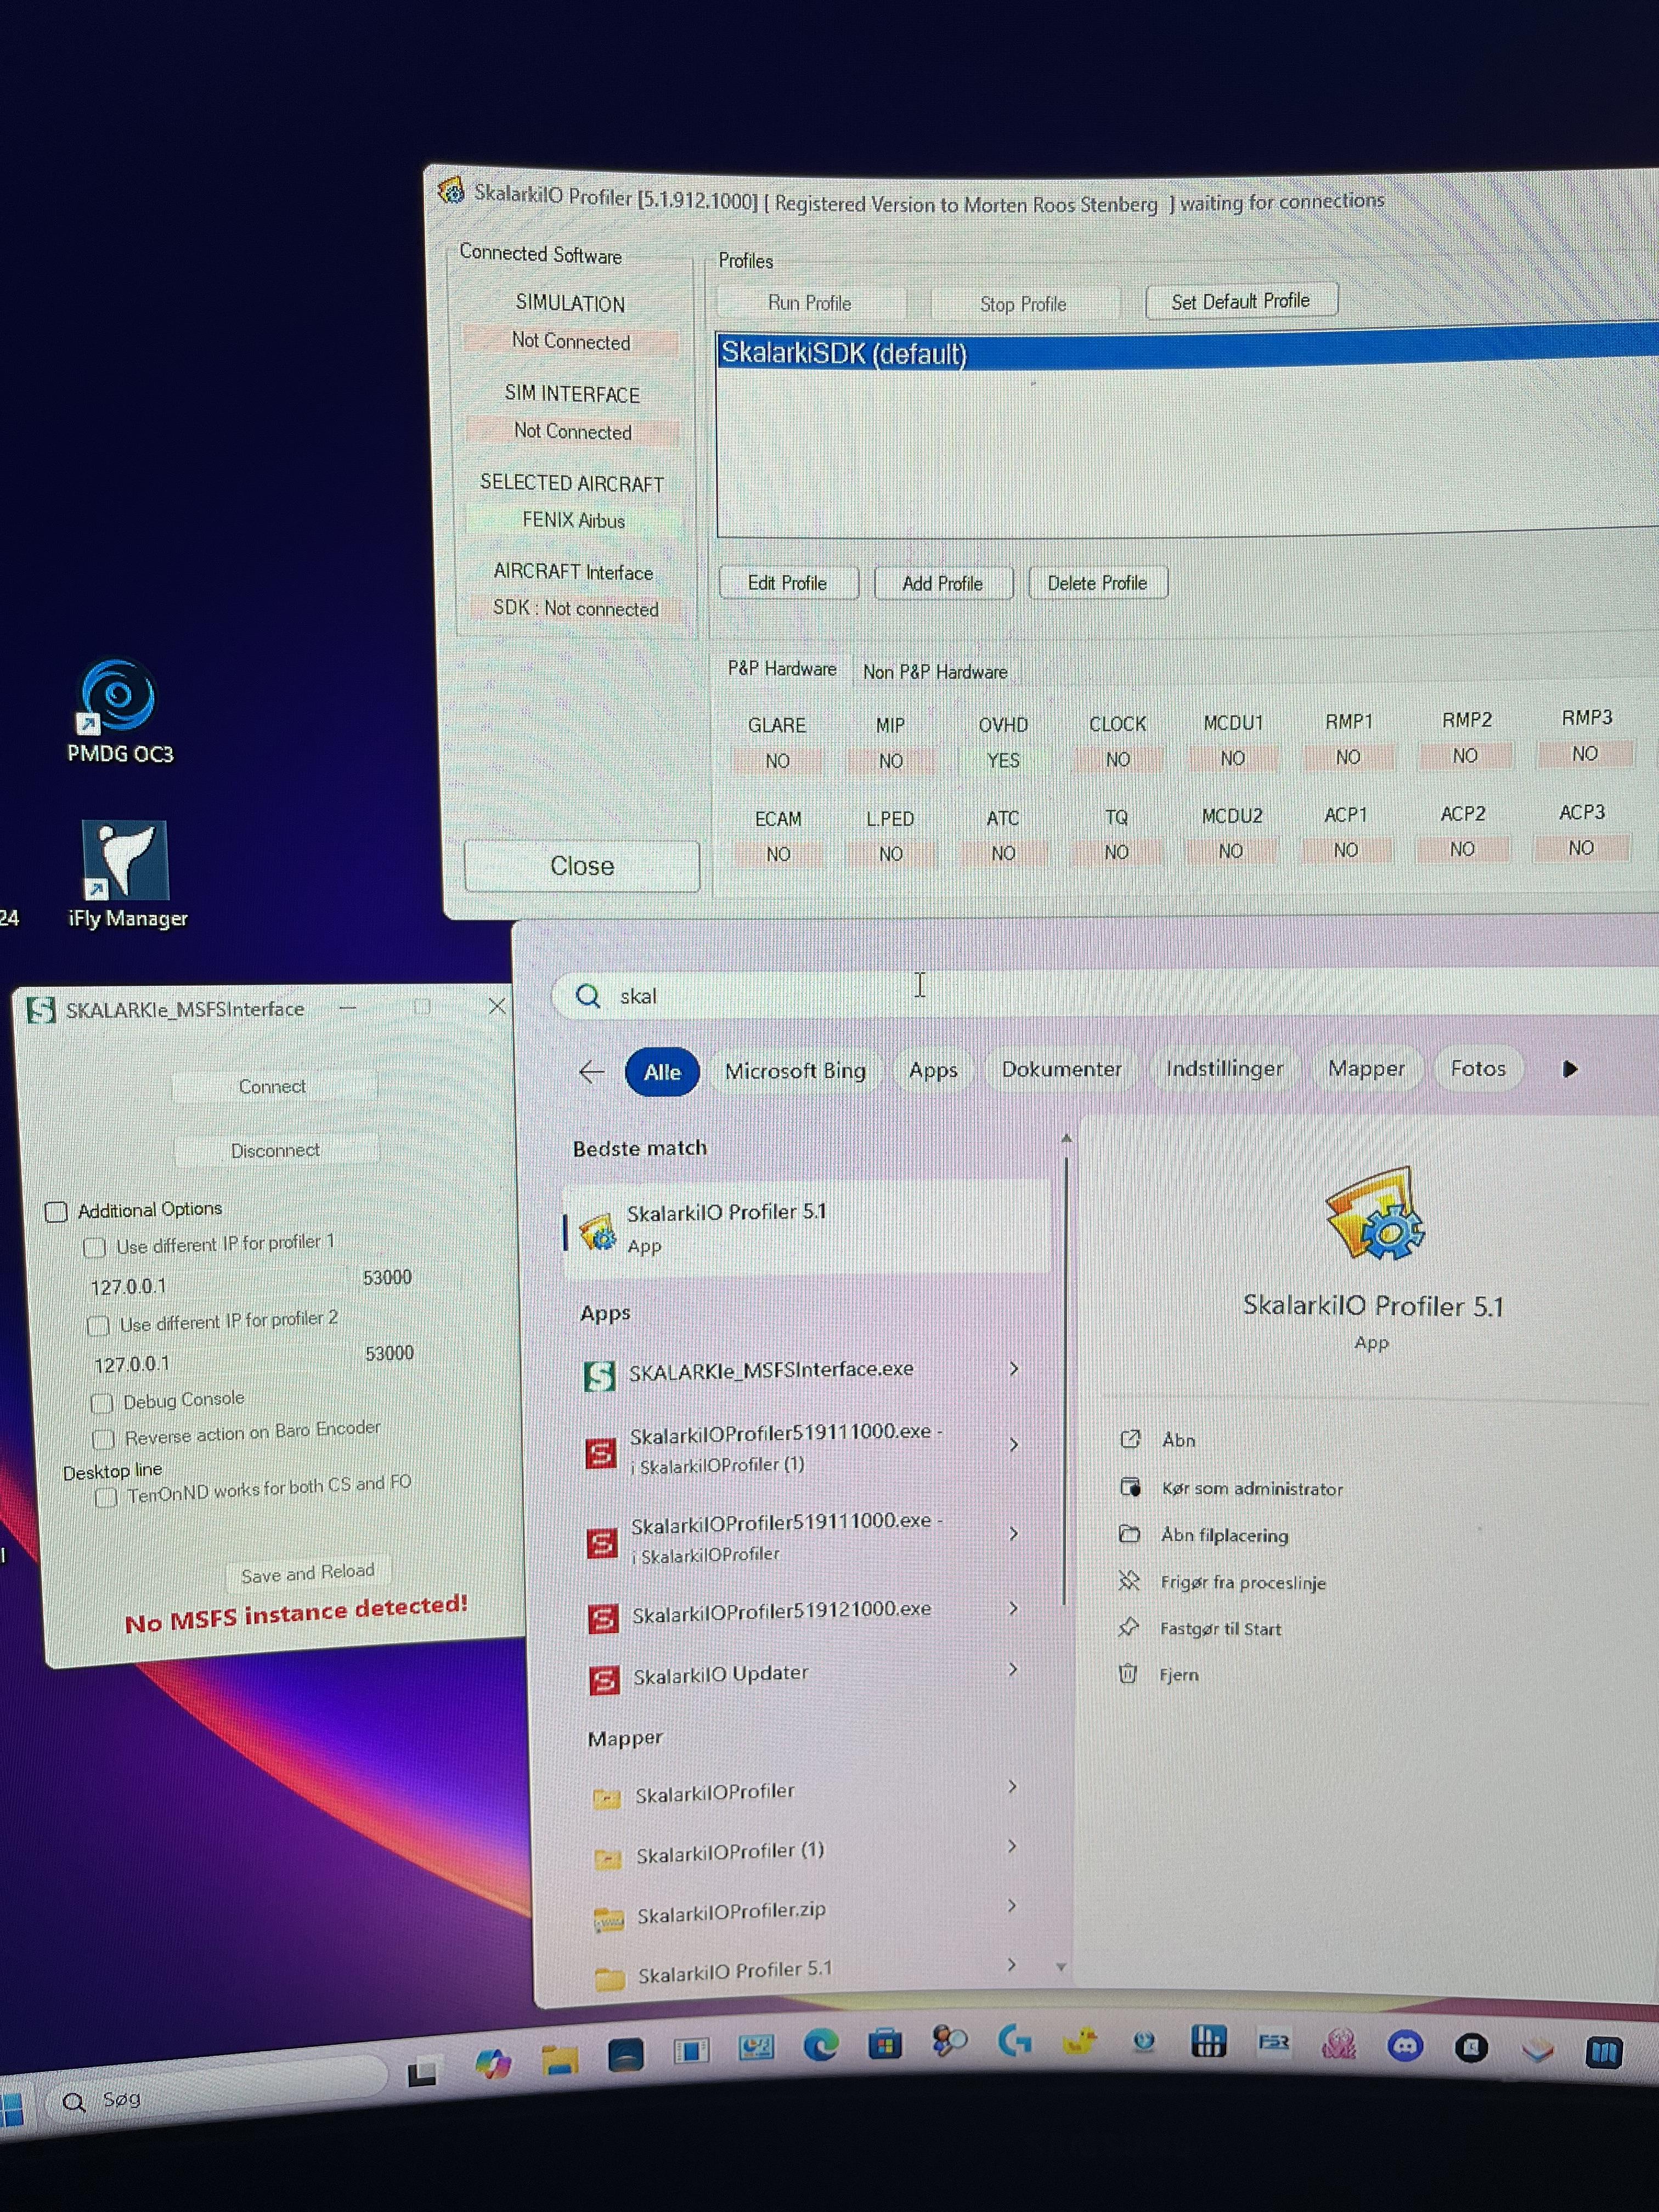Switch to Non P&P Hardware tab

tap(934, 672)
